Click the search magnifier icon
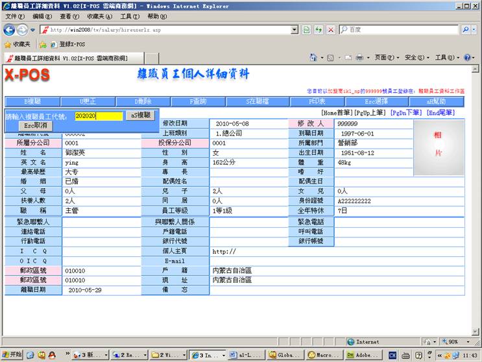 coord(465,30)
